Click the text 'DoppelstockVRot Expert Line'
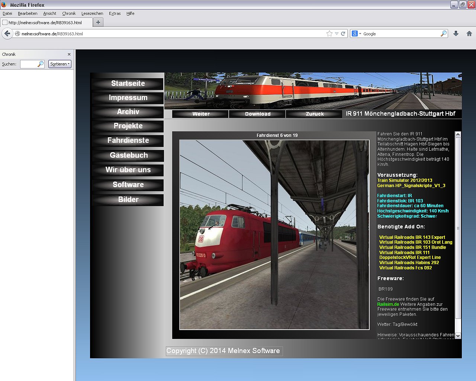This screenshot has height=381, width=476. pyautogui.click(x=410, y=257)
